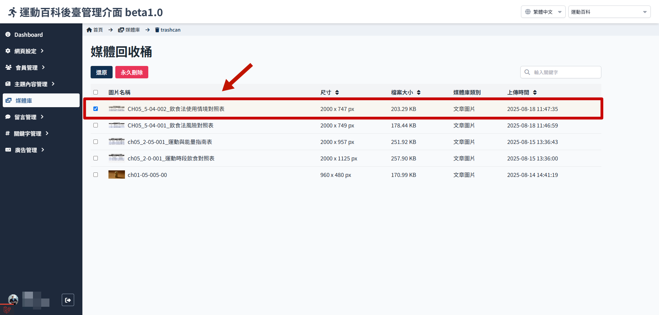Click the magnifier search icon

(x=527, y=72)
